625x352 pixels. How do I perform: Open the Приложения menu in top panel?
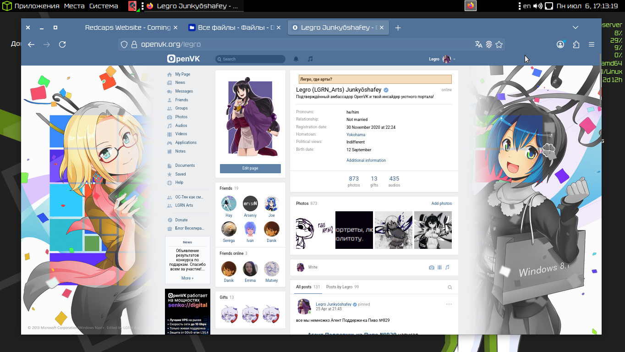coord(37,6)
